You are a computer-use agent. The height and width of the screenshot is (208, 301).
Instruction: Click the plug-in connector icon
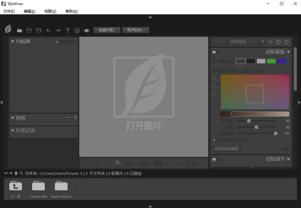tap(86, 30)
